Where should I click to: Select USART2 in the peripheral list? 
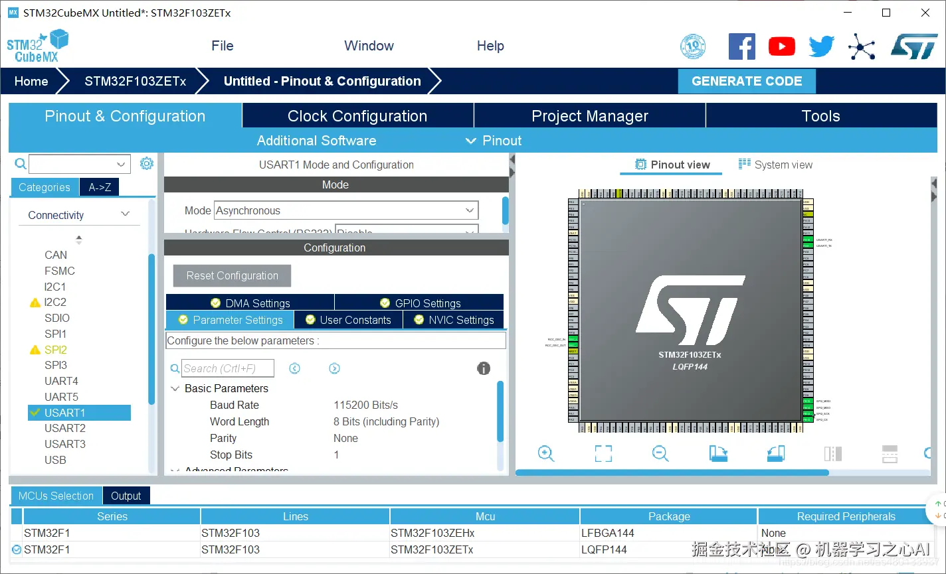click(65, 428)
